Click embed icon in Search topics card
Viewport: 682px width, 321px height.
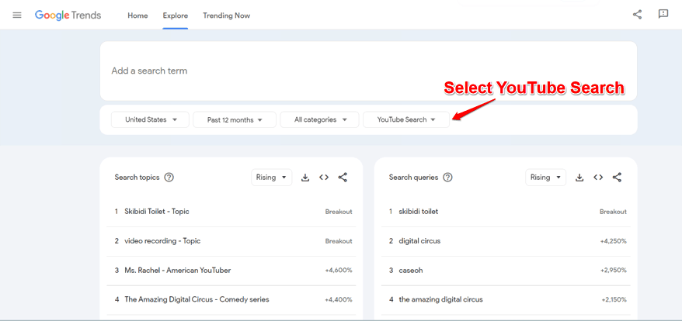[324, 178]
